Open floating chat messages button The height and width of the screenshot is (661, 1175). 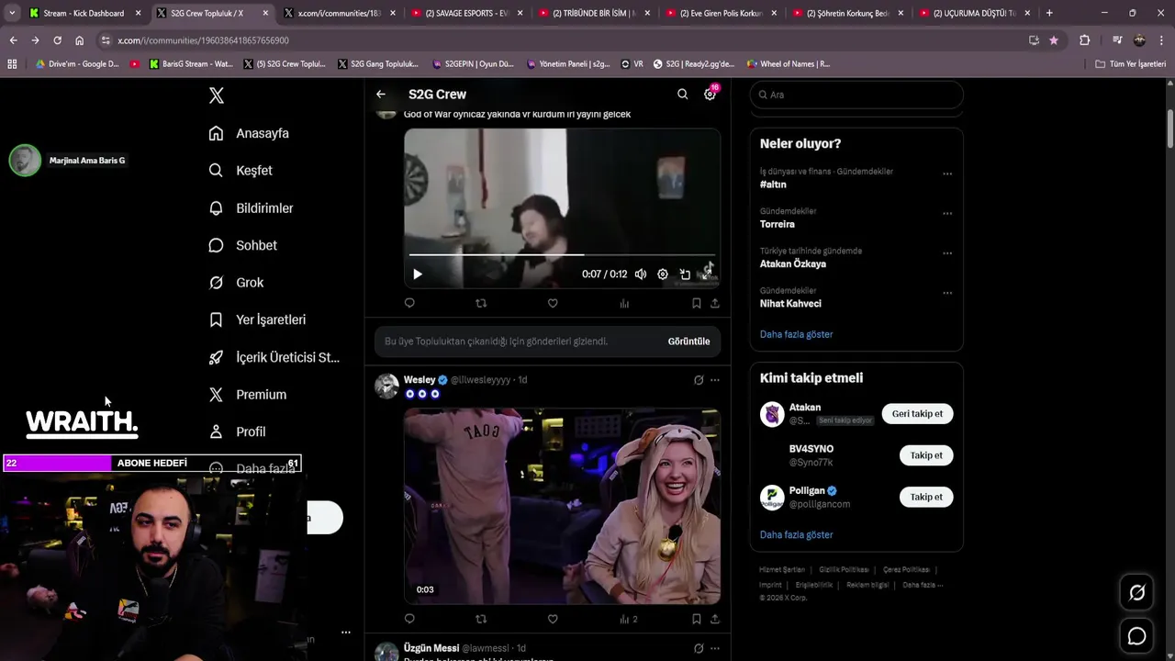click(1136, 636)
